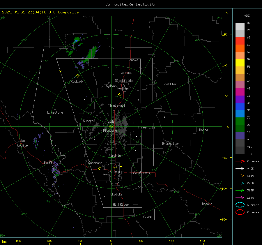Click the -150 value on bottom axis
Image resolution: width=262 pixels, height=245 pixels.
click(17, 241)
